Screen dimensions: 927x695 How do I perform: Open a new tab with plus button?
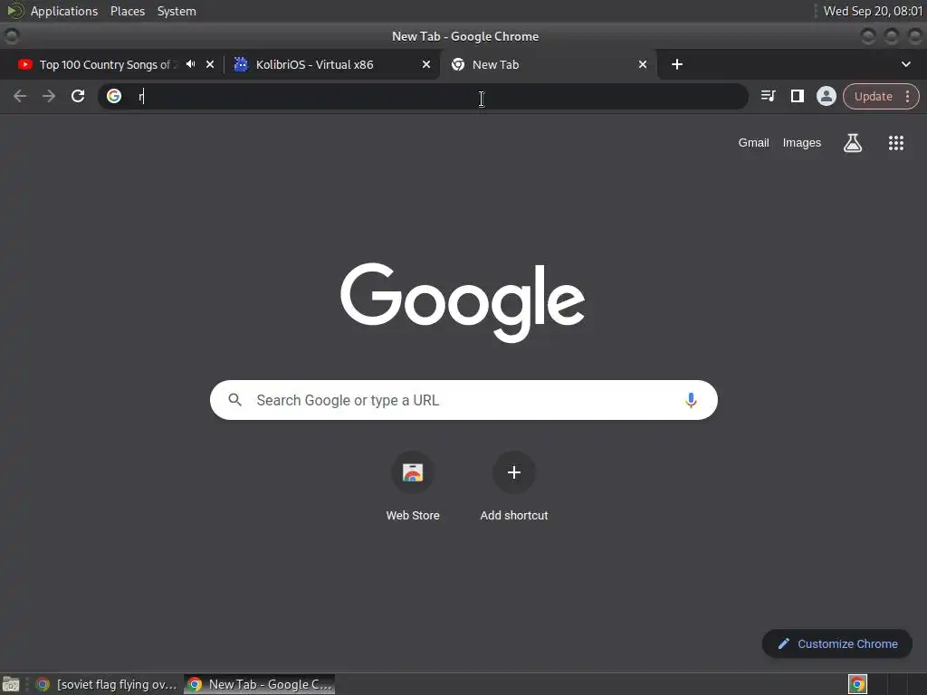click(677, 64)
